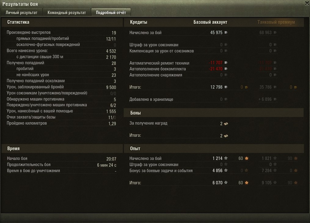The image size is (310, 223).
Task: Open the Командный результат tab
Action: [x=67, y=12]
